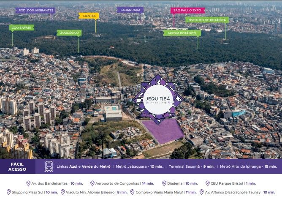
Task: Click the Fácil Acesso banner heading
Action: coord(17,166)
